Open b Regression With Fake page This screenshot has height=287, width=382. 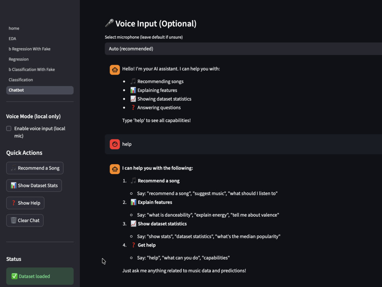point(29,49)
